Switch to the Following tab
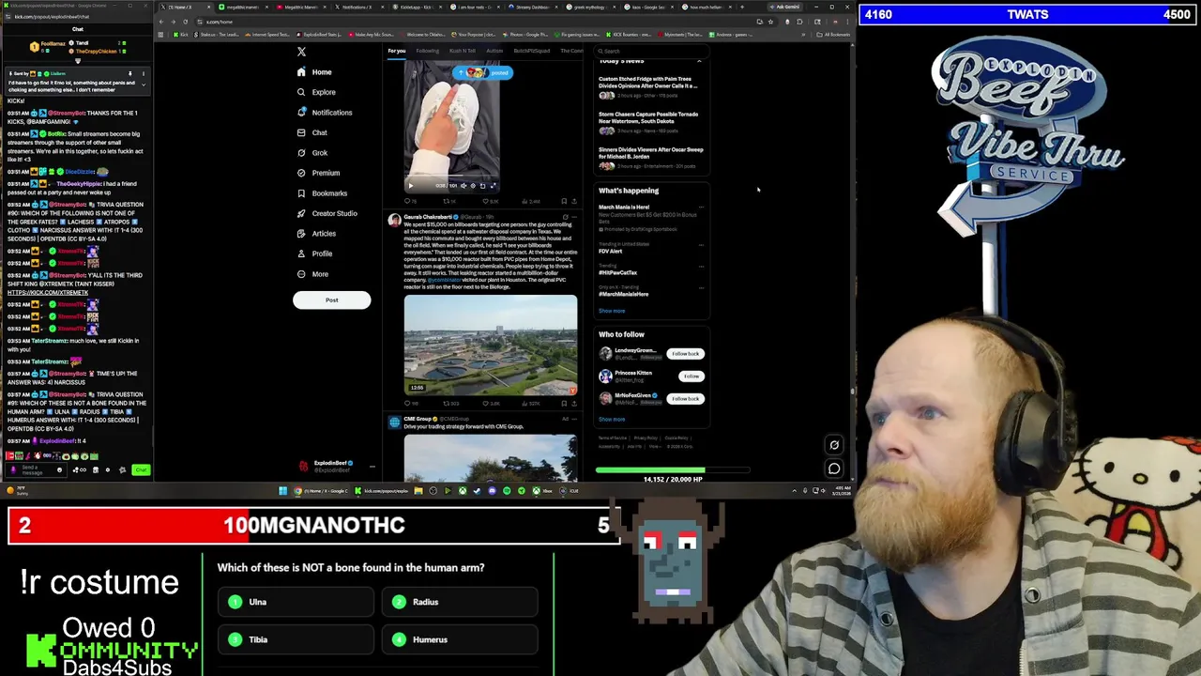 tap(427, 51)
